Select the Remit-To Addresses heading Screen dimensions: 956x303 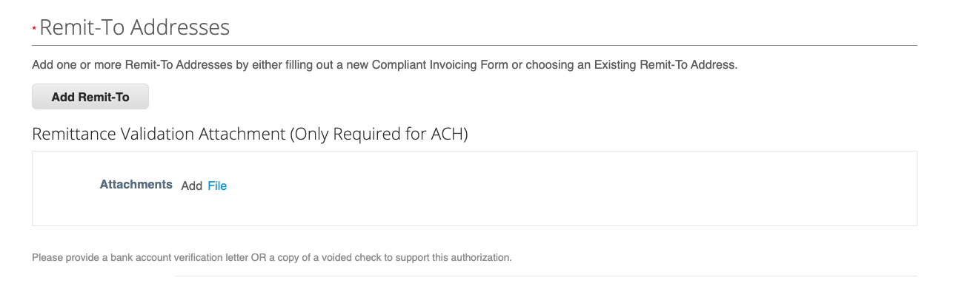pyautogui.click(x=134, y=28)
